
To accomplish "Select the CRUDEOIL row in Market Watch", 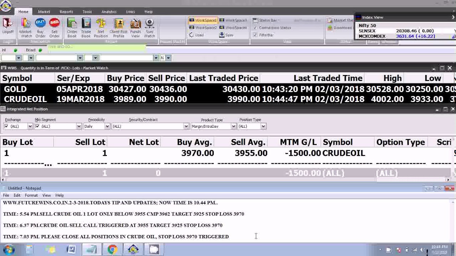I will [228, 99].
